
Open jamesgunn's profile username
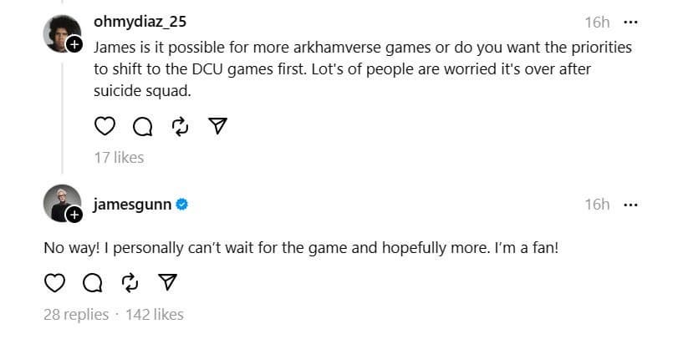132,205
